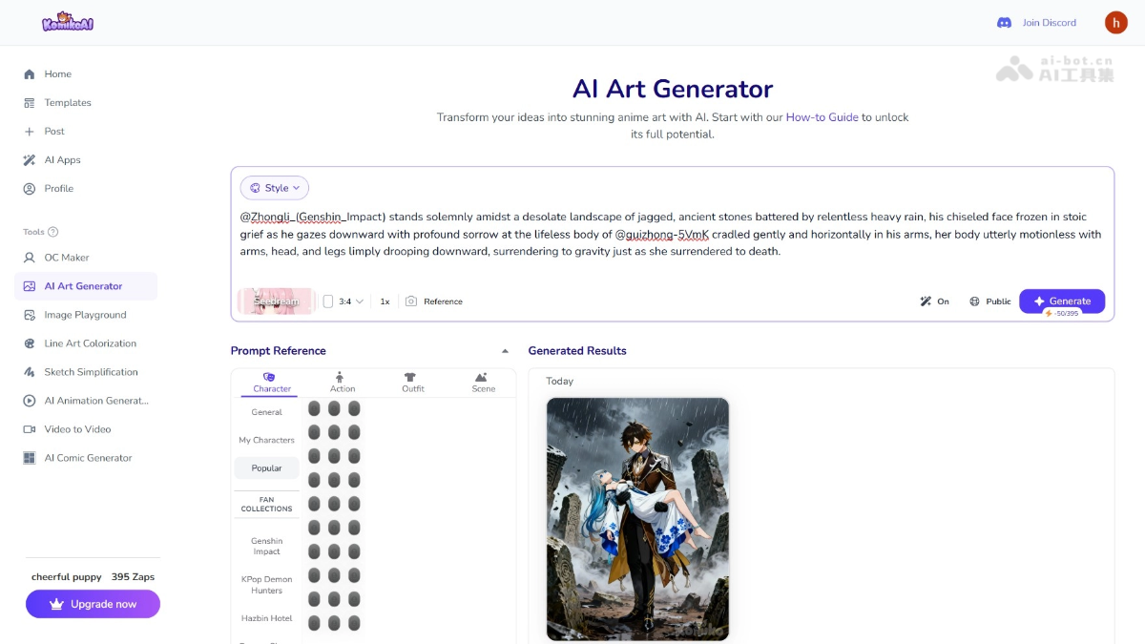
Task: Open the Style dropdown
Action: (275, 188)
